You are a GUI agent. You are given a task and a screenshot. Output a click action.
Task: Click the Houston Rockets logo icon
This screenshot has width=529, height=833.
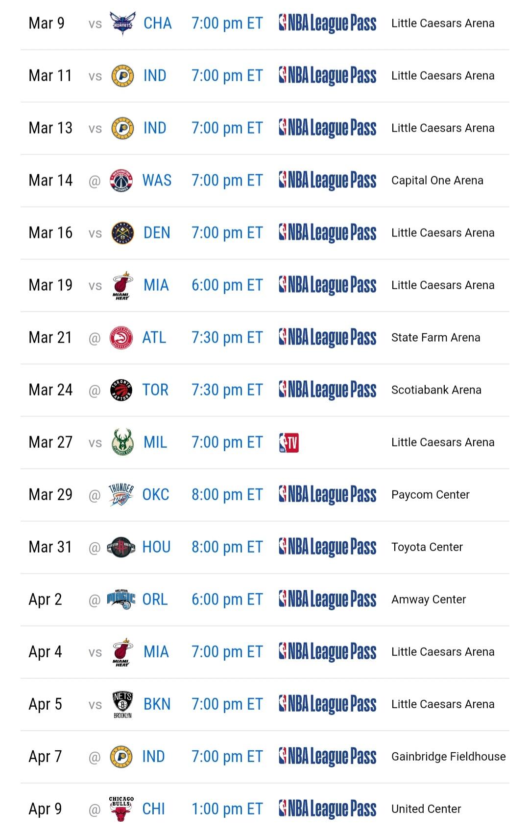tap(121, 547)
